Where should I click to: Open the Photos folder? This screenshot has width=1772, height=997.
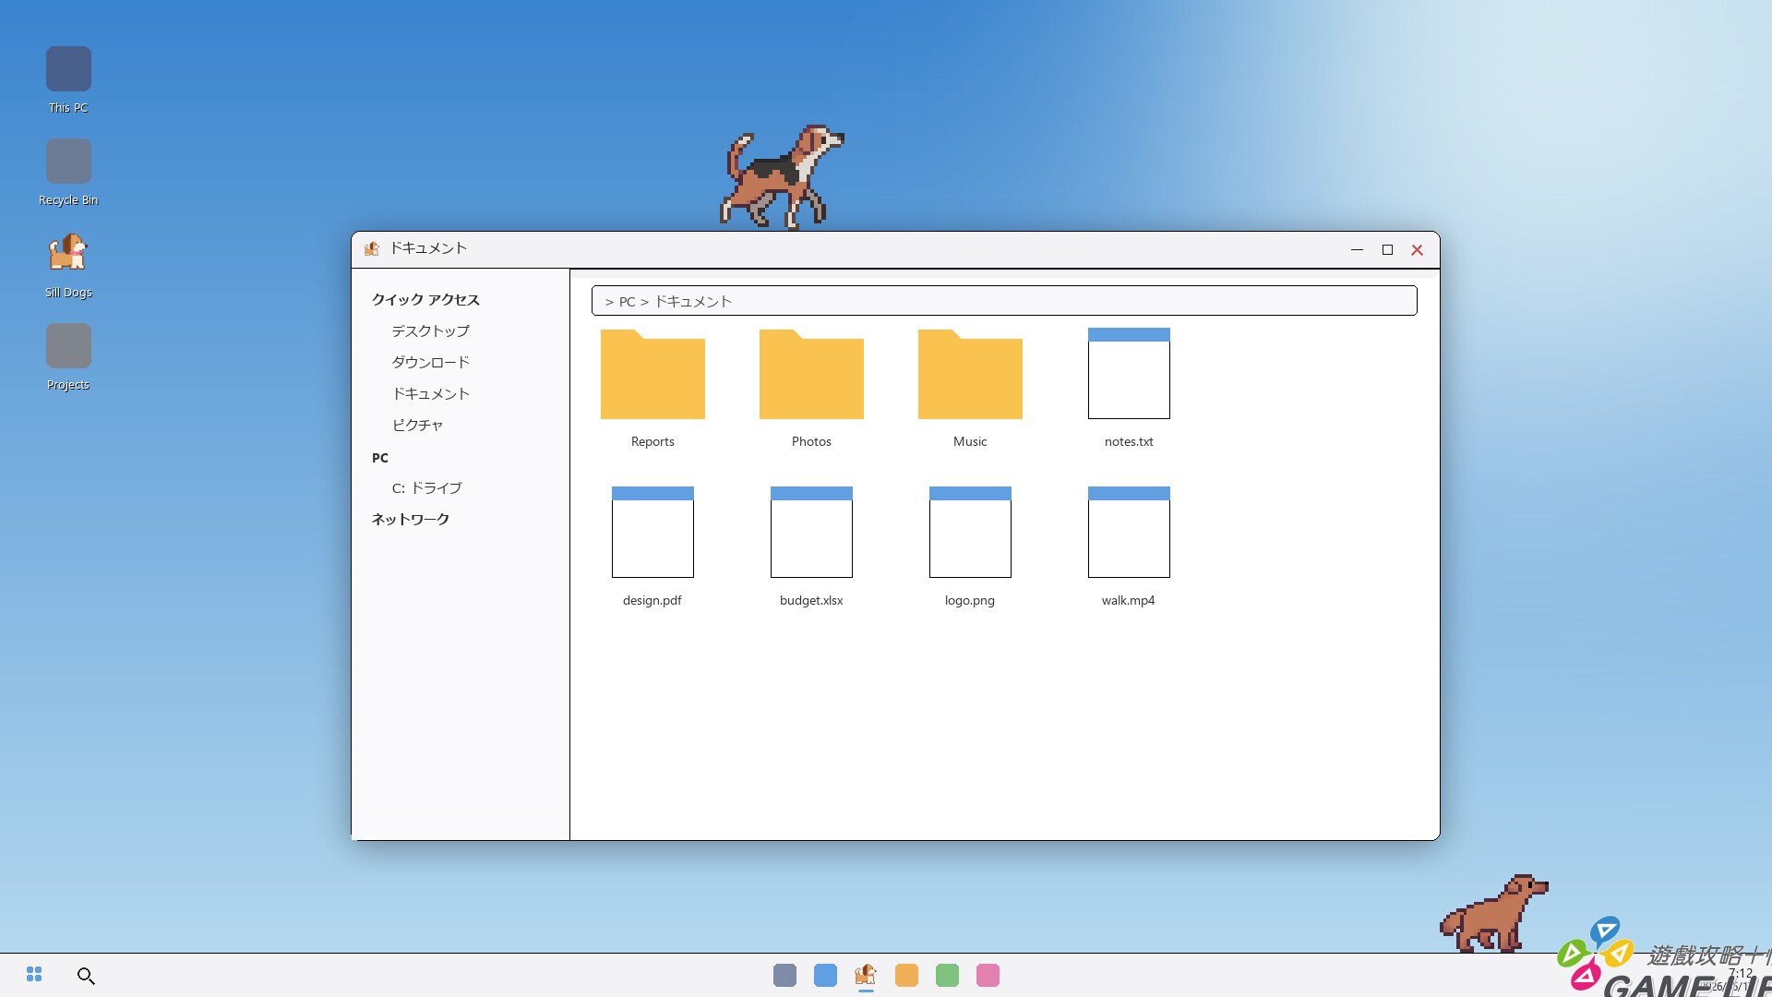pos(811,374)
